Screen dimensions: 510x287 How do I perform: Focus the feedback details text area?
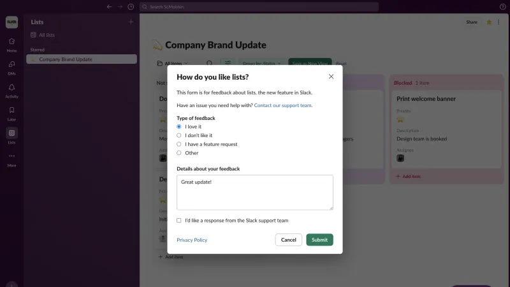click(x=255, y=193)
